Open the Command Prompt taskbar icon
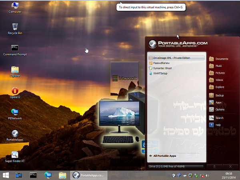The height and width of the screenshot is (180, 240). pos(33,175)
